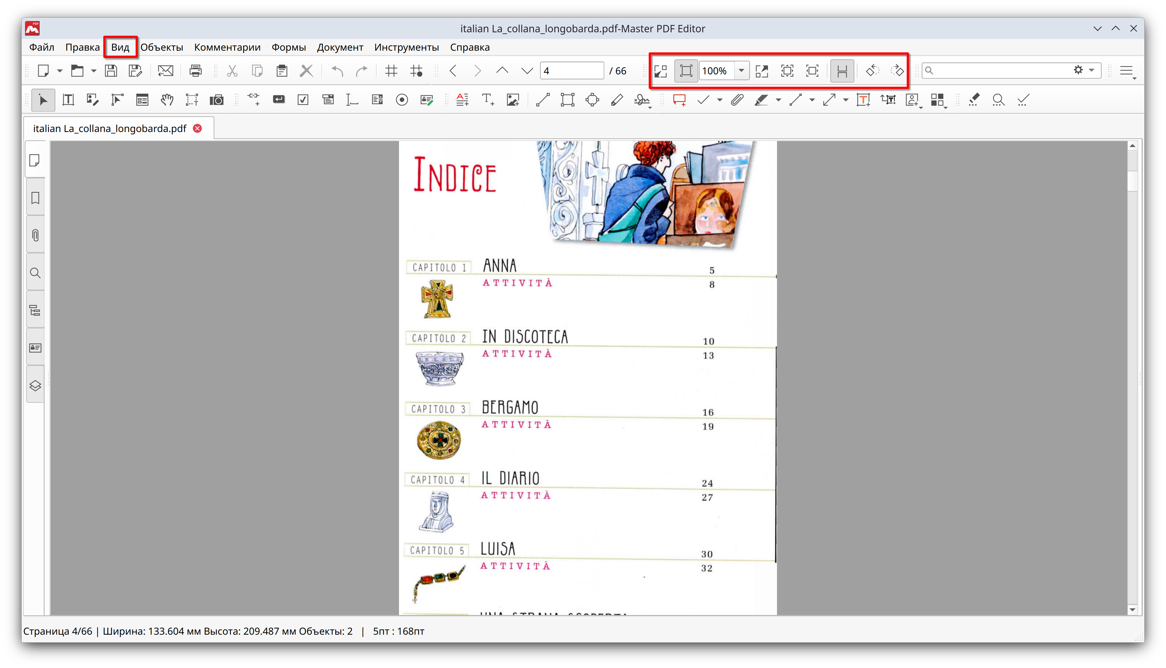Toggle fit page view

click(787, 71)
